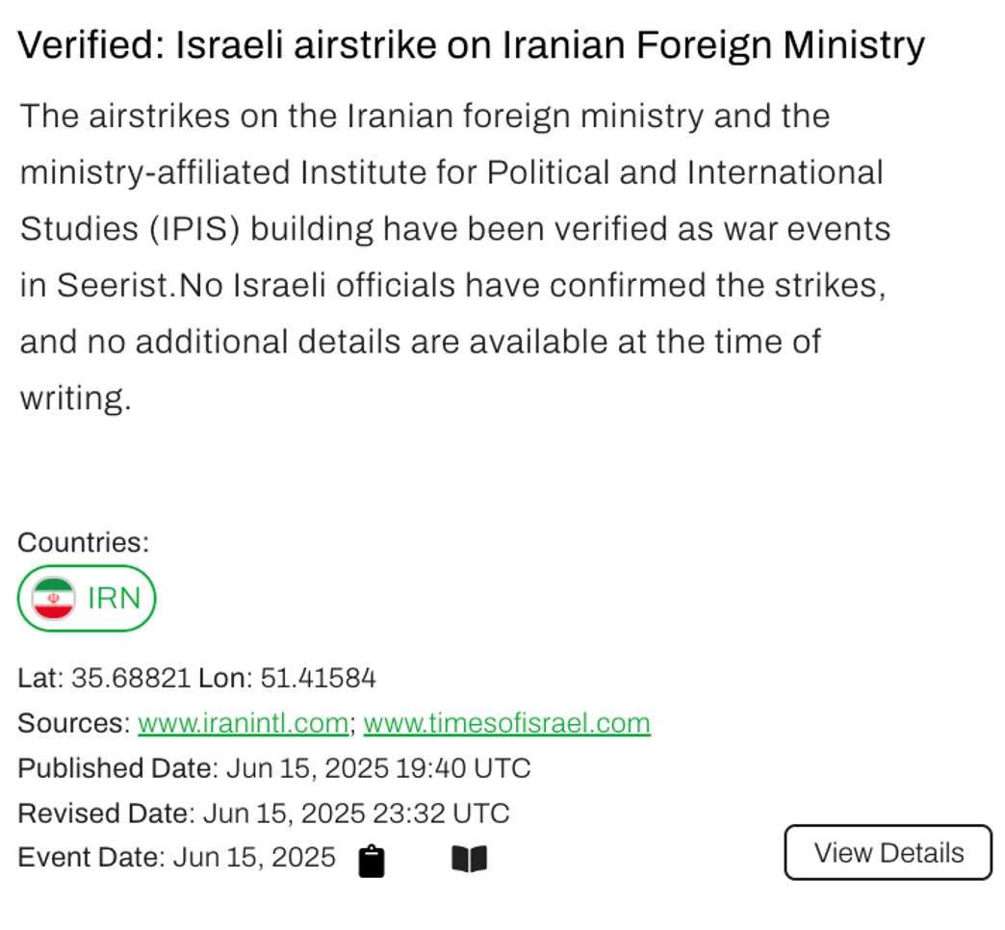Open the www.iranintl.com source link

pyautogui.click(x=243, y=723)
